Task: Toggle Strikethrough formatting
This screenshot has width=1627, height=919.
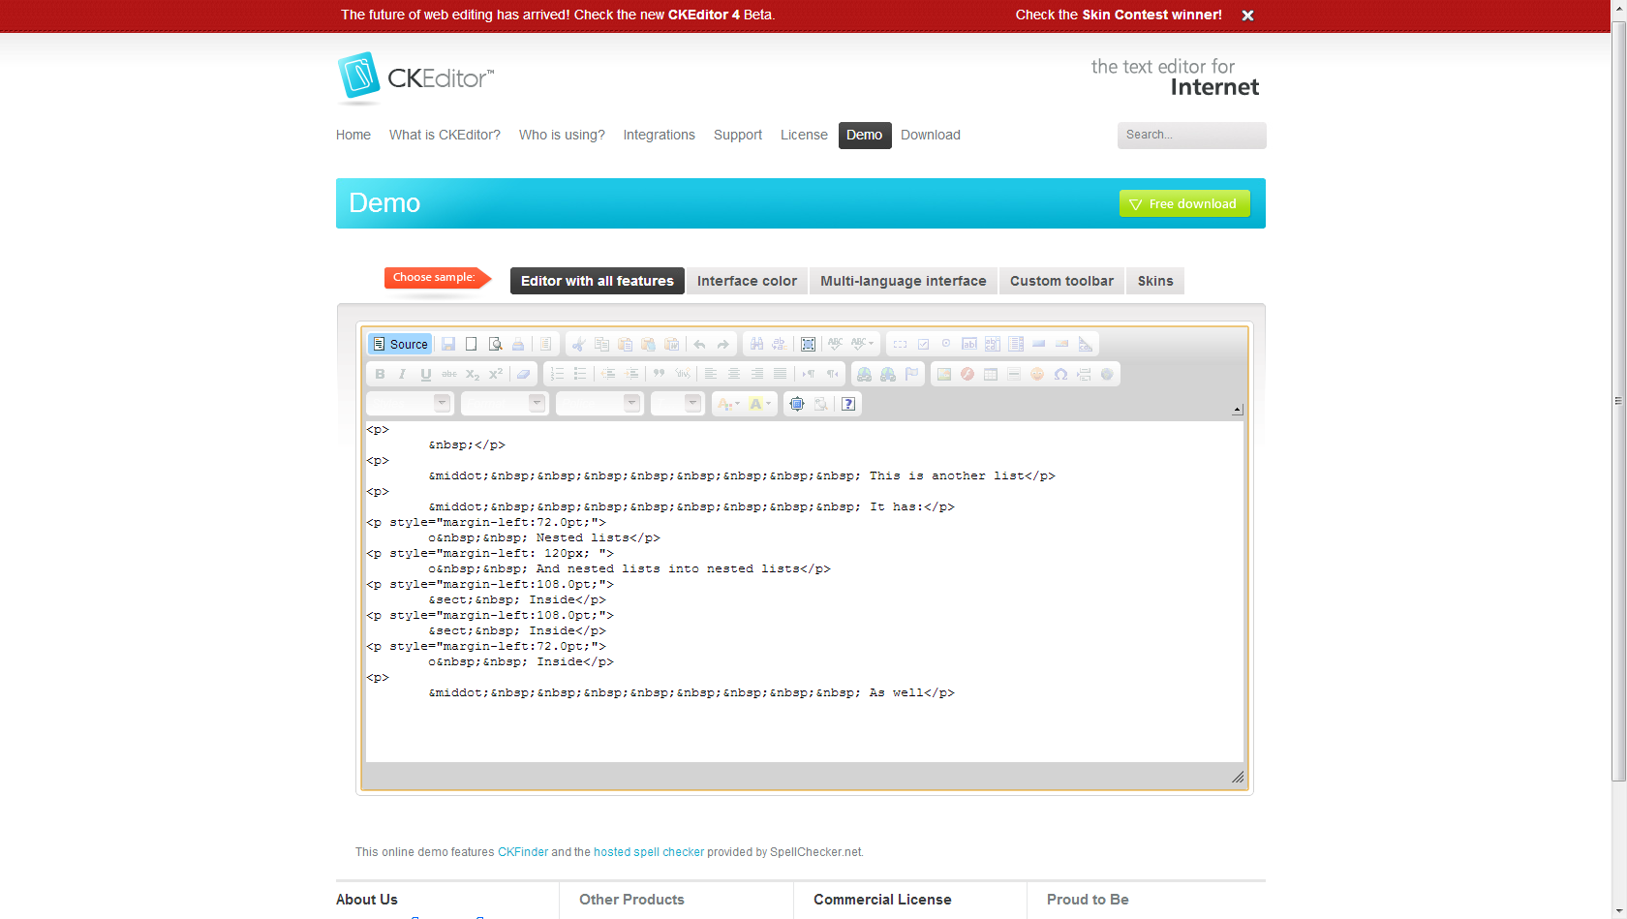Action: (x=449, y=374)
